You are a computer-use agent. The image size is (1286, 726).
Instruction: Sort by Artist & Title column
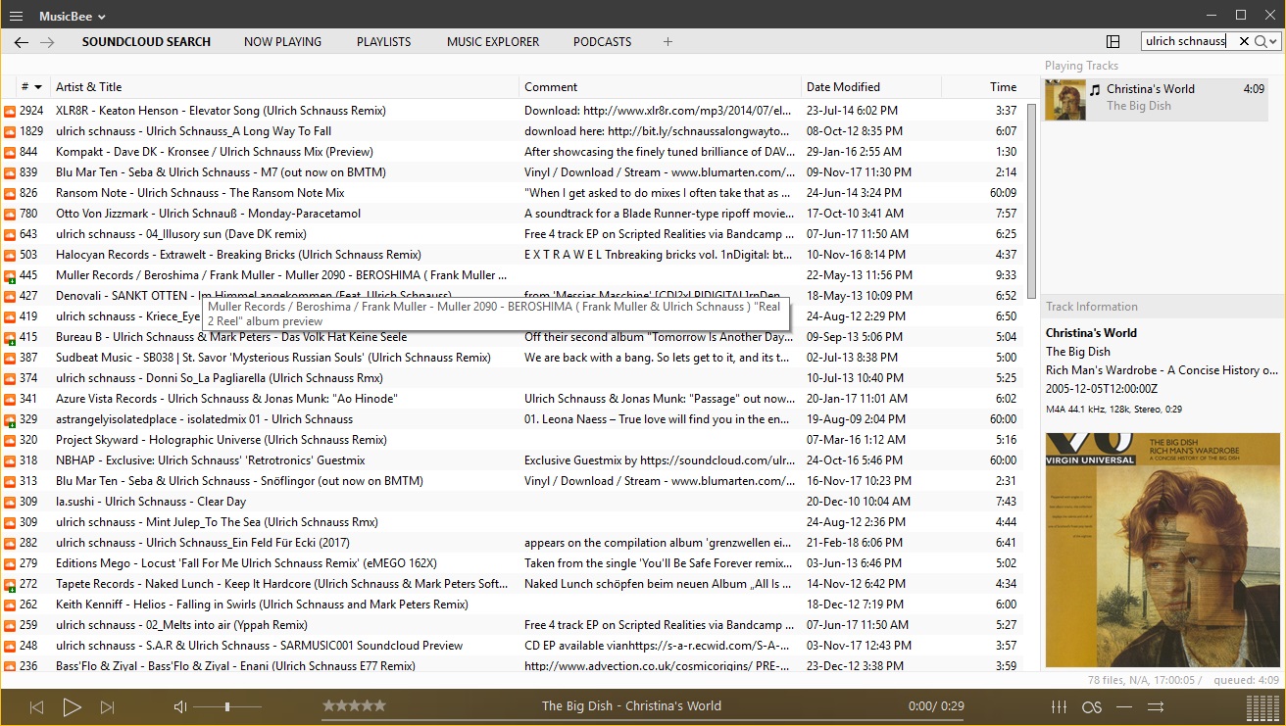pos(284,87)
